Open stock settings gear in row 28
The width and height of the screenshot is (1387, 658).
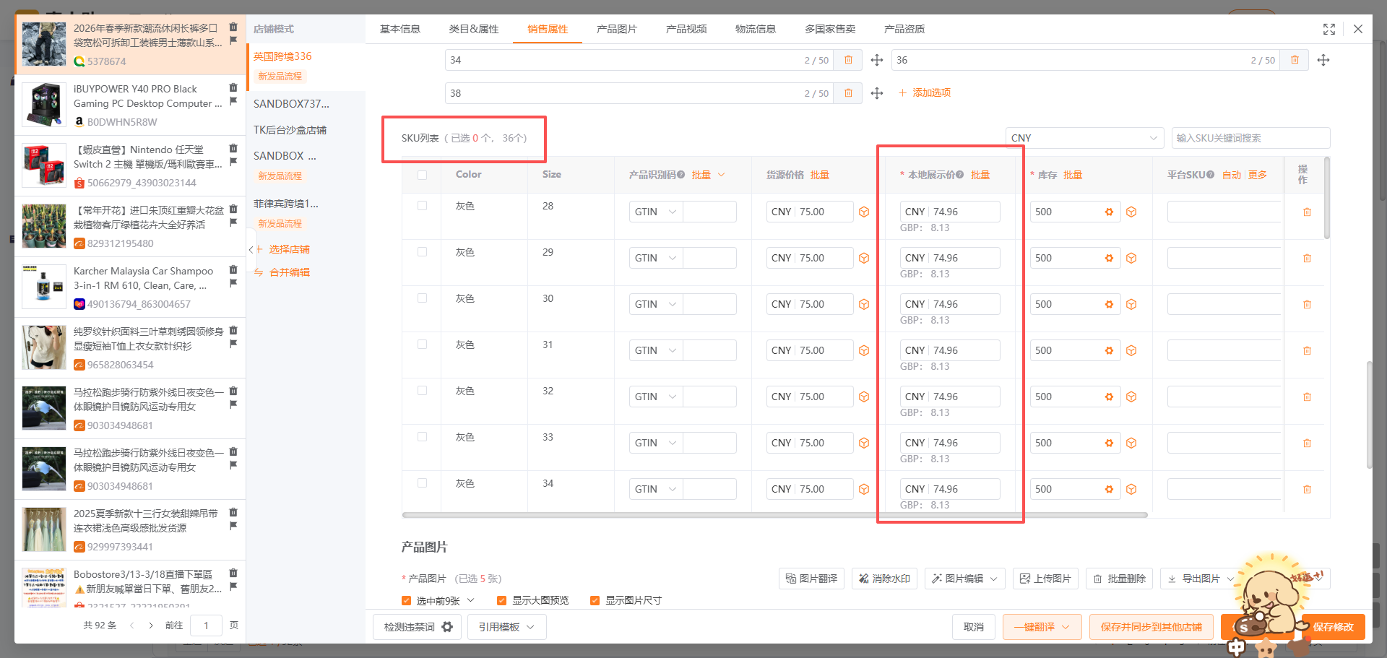pos(1109,212)
